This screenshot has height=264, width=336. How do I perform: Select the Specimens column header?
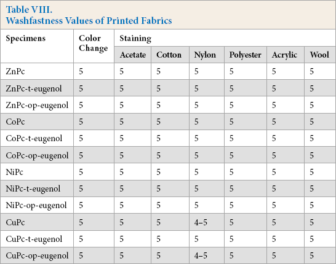[x=26, y=39]
